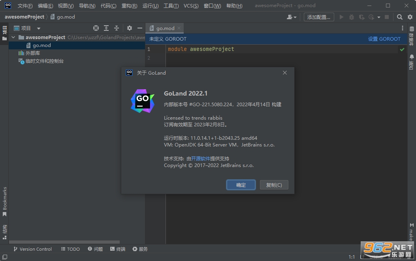Image resolution: width=416 pixels, height=261 pixels.
Task: Click the 设置 GOROOT link
Action: (384, 39)
